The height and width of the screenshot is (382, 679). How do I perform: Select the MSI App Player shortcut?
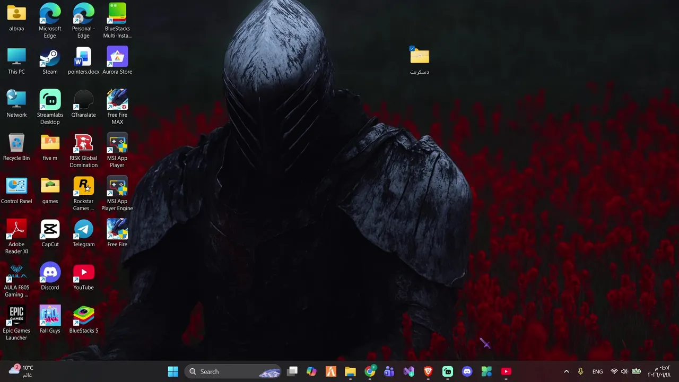tap(117, 151)
